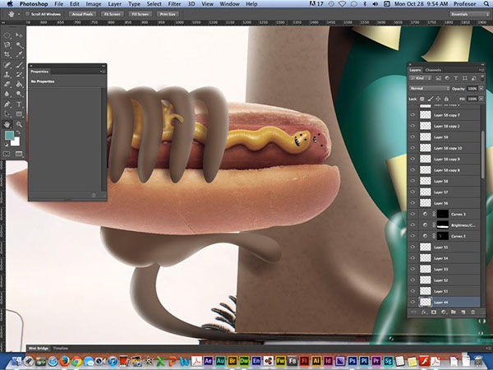The height and width of the screenshot is (370, 493).
Task: Delete layer with the trash icon
Action: coord(472,312)
